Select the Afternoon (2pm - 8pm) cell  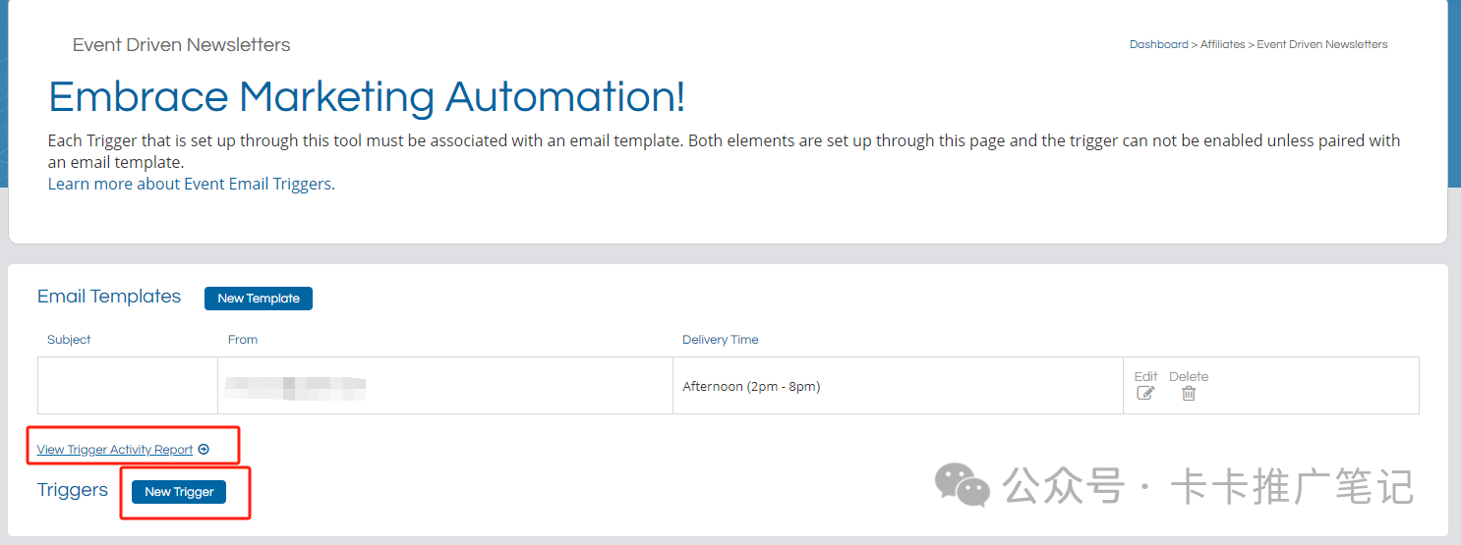[898, 386]
